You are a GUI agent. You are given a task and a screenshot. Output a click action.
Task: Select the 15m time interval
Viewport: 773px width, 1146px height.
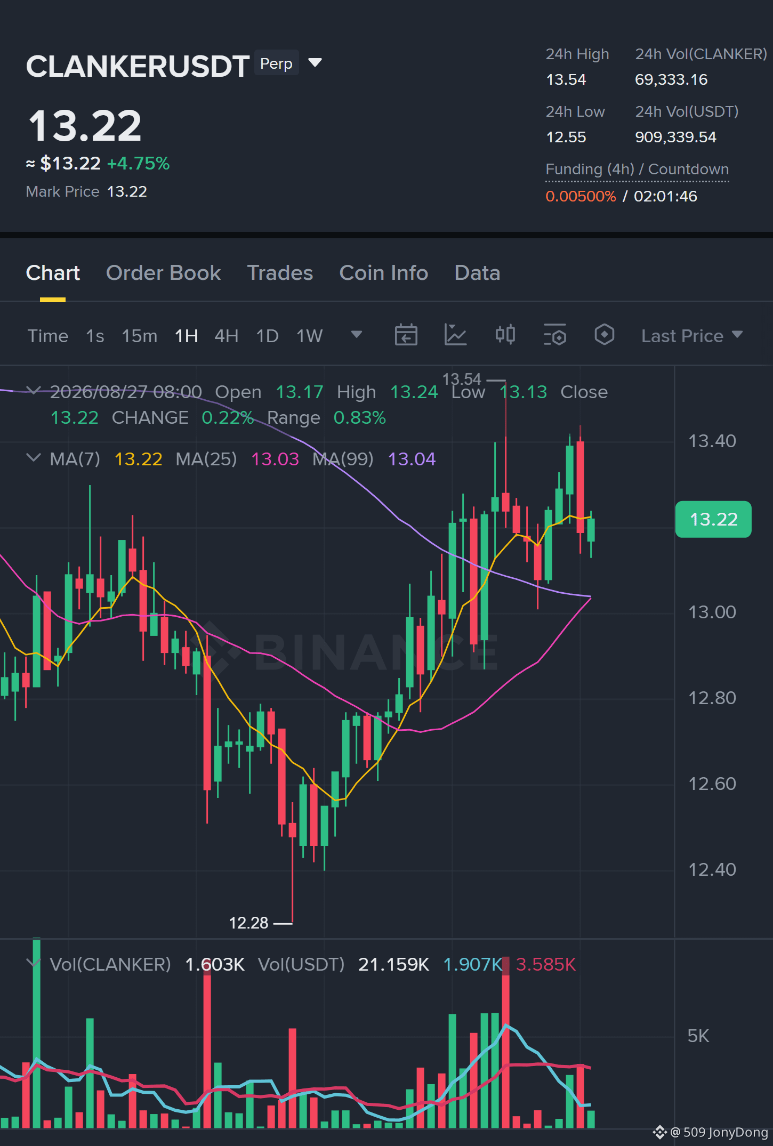(x=140, y=336)
